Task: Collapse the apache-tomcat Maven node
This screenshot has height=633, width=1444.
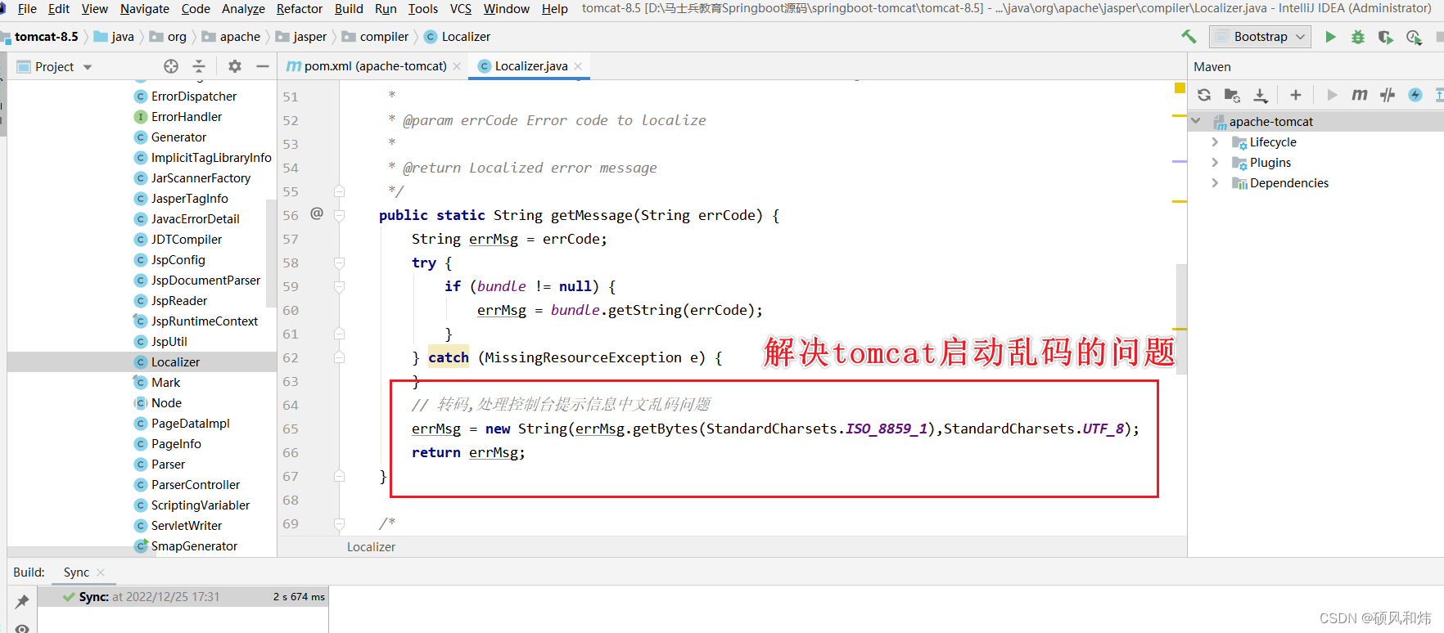Action: pos(1196,121)
